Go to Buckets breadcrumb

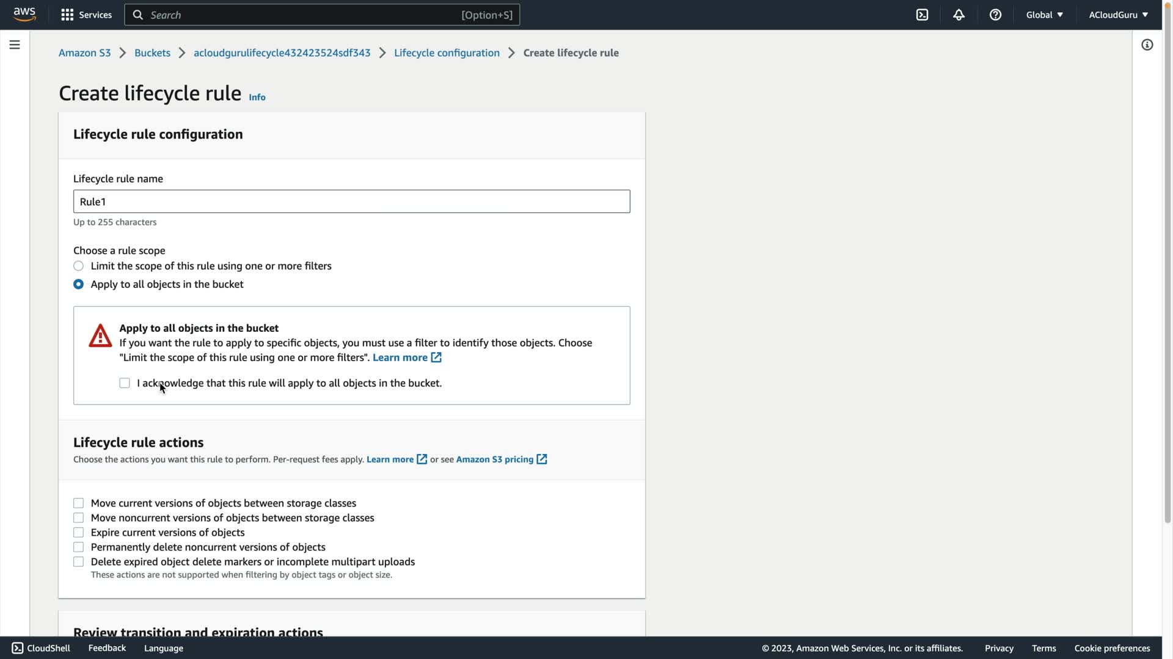click(152, 52)
